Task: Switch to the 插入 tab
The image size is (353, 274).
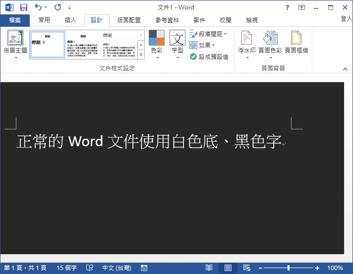Action: tap(70, 20)
